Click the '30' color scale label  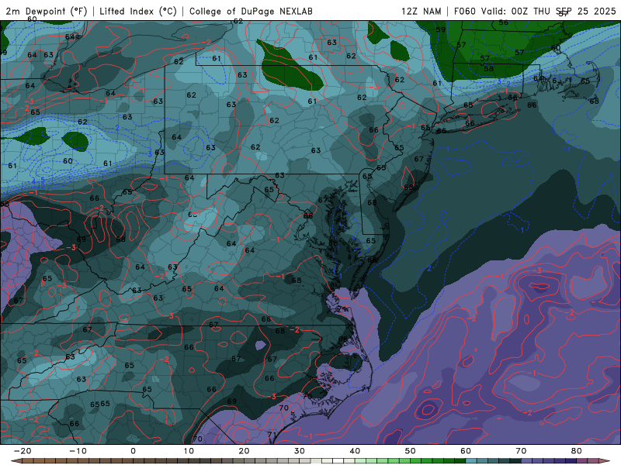click(300, 451)
